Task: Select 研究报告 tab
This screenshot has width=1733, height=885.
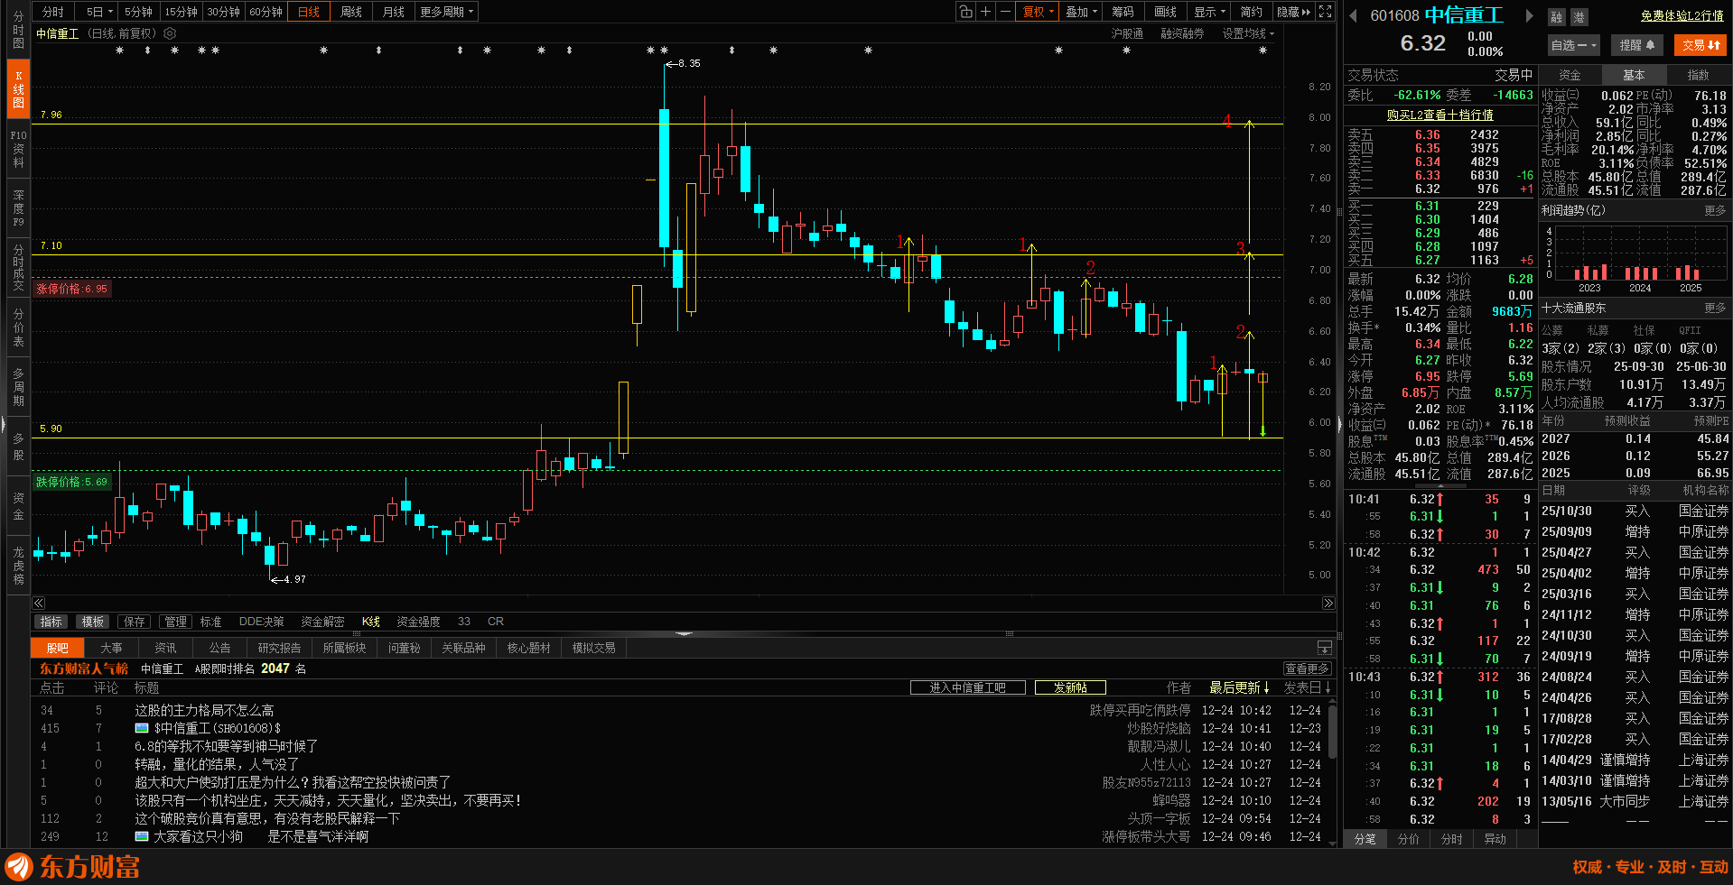Action: pos(279,648)
